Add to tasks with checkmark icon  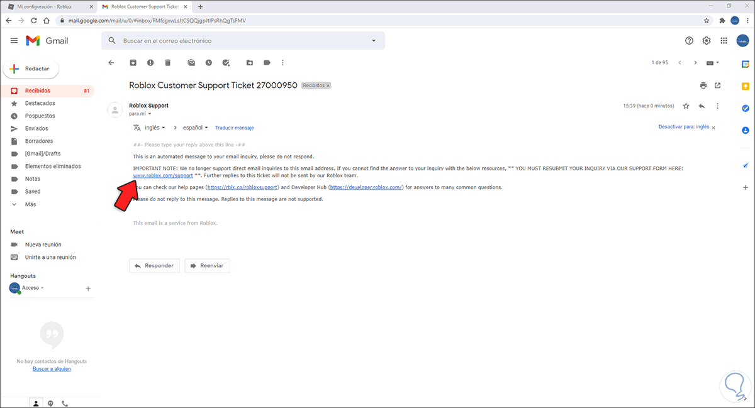(226, 63)
